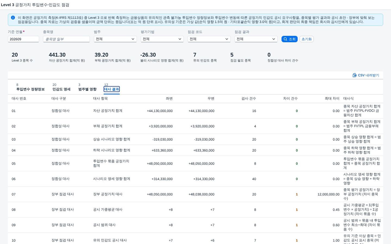Open the 범주 dropdown
The width and height of the screenshot is (391, 244).
[x=115, y=39]
